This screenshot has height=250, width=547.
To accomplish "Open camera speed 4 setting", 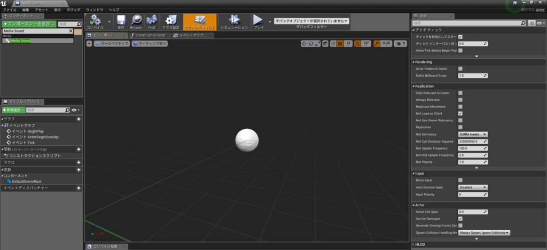I will click(x=401, y=44).
